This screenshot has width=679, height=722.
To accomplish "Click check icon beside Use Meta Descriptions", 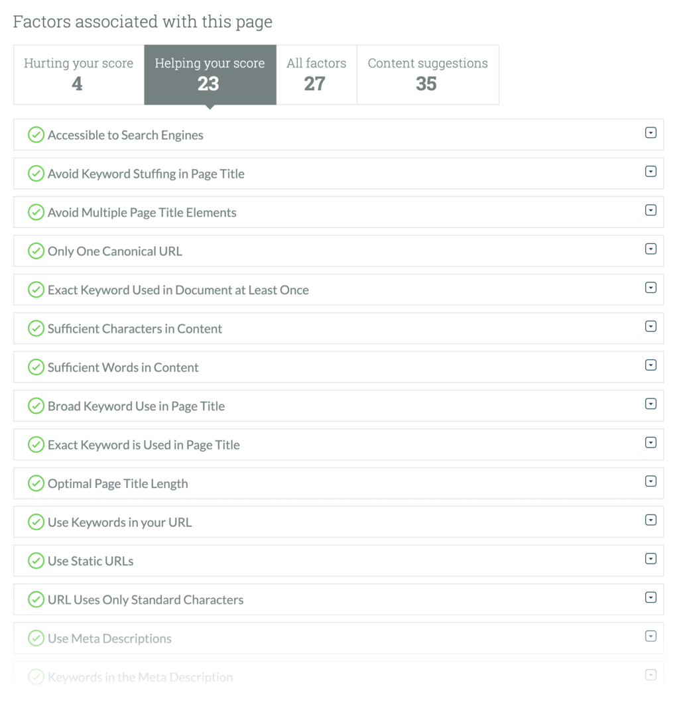I will click(x=36, y=638).
